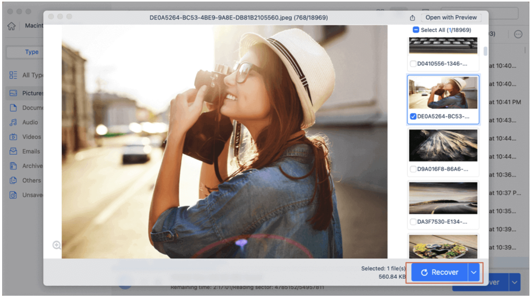This screenshot has height=297, width=531.
Task: Open the Audio file type category
Action: click(30, 122)
